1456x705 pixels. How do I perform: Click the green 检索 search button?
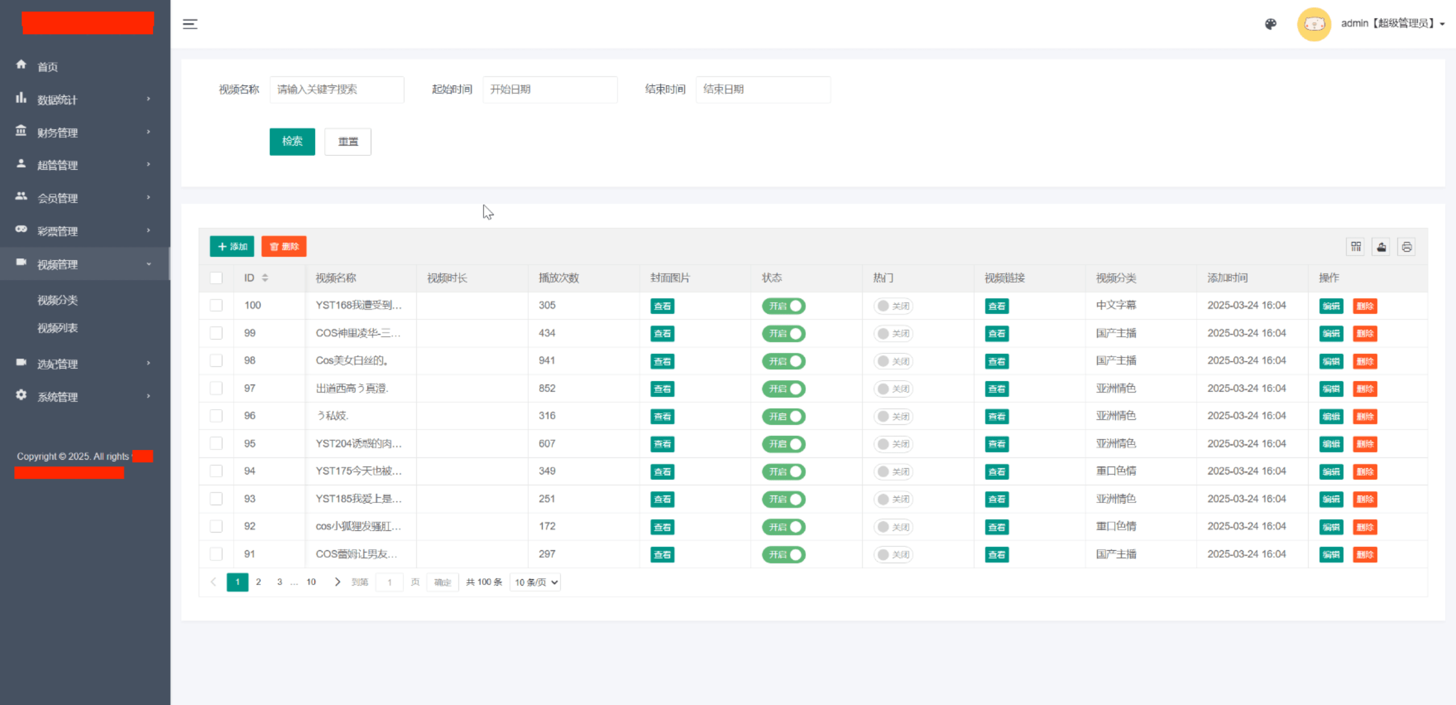tap(292, 141)
